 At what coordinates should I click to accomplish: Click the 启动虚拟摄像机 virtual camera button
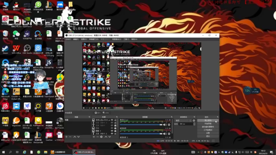208,127
